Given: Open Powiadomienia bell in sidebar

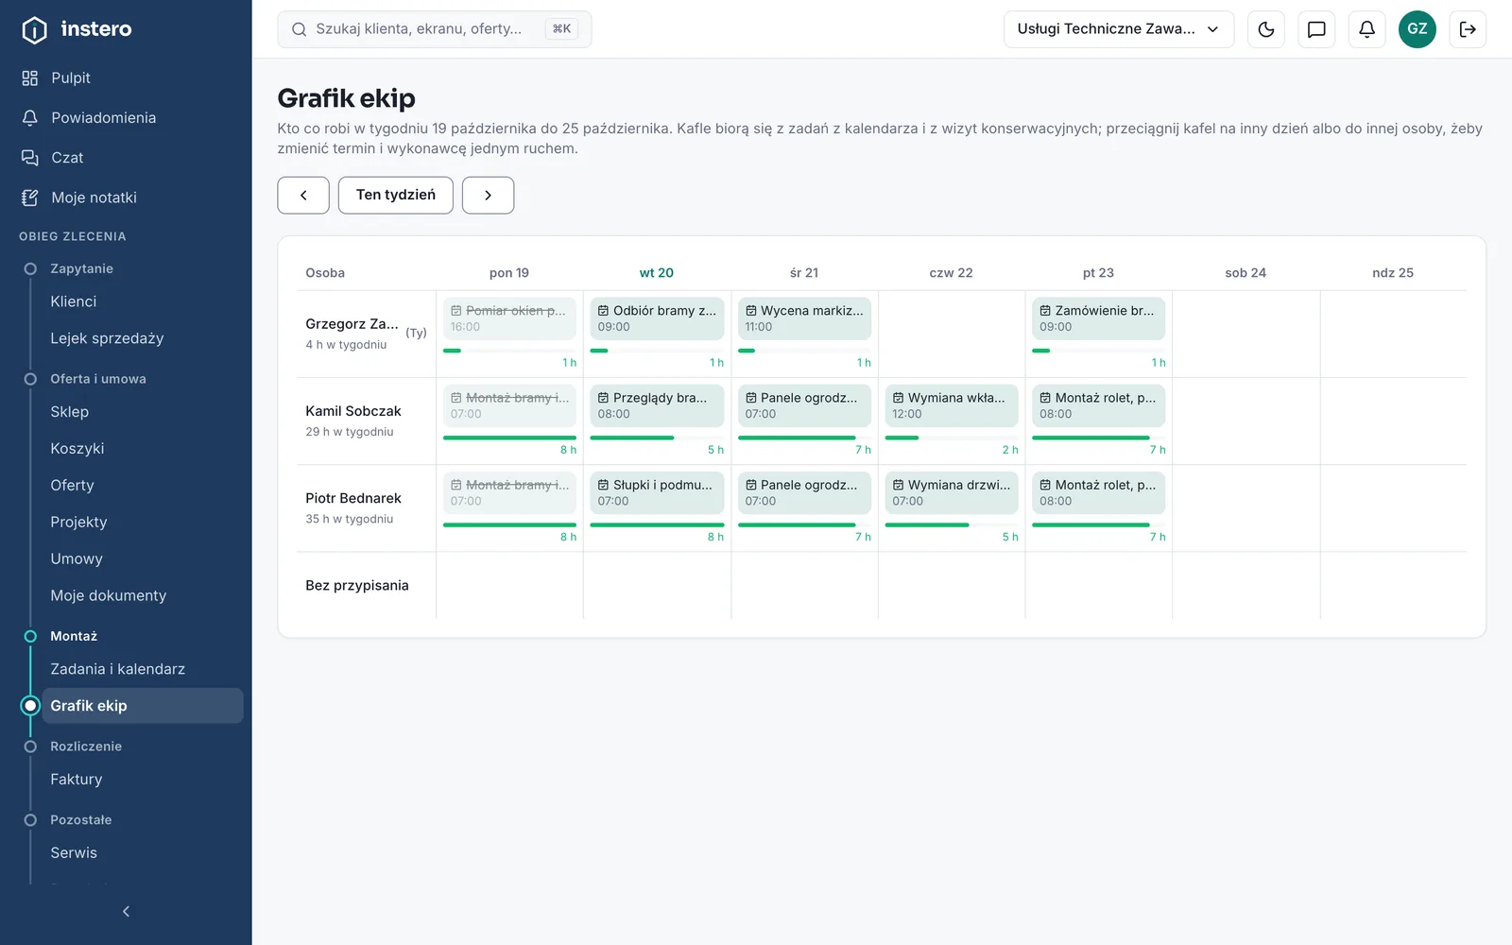Looking at the screenshot, I should (30, 118).
